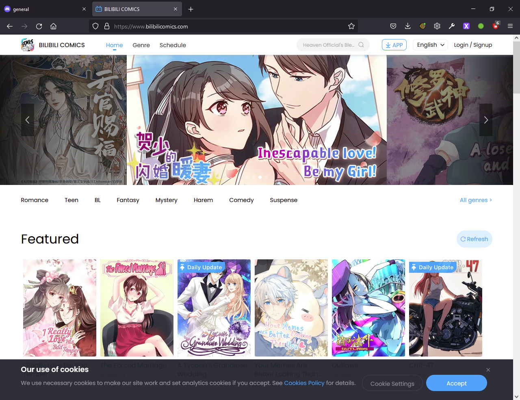This screenshot has width=520, height=400.
Task: Open All genres list
Action: pos(475,200)
